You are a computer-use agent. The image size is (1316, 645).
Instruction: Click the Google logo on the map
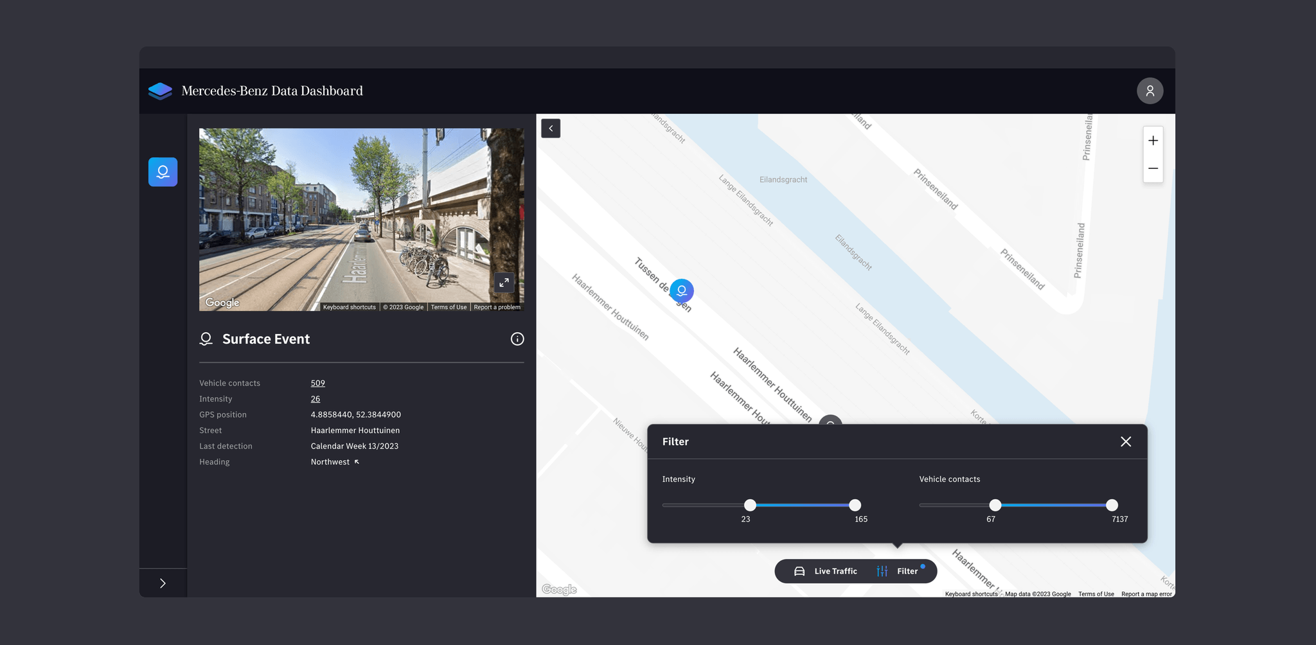click(x=559, y=590)
